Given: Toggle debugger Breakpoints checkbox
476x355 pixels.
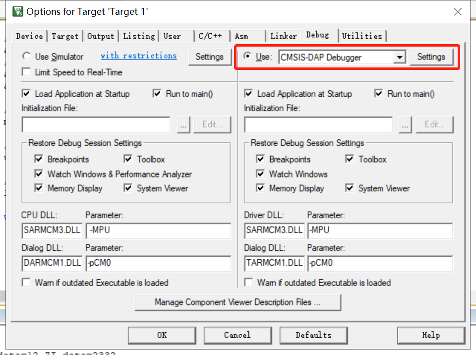Looking at the screenshot, I should (x=260, y=159).
